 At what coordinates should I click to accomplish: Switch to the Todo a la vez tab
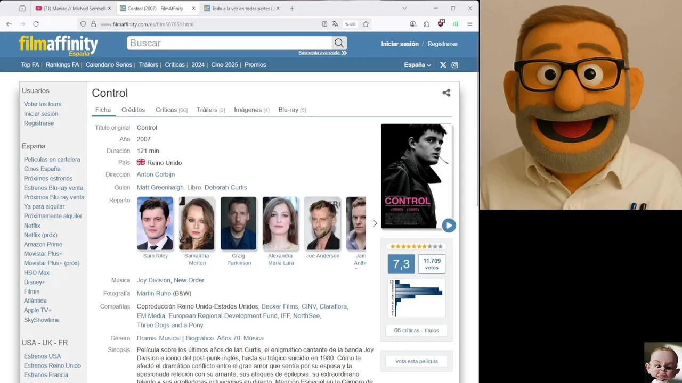coord(242,9)
